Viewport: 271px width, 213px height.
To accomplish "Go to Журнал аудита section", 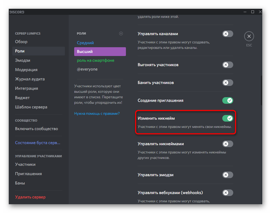I will pyautogui.click(x=30, y=79).
